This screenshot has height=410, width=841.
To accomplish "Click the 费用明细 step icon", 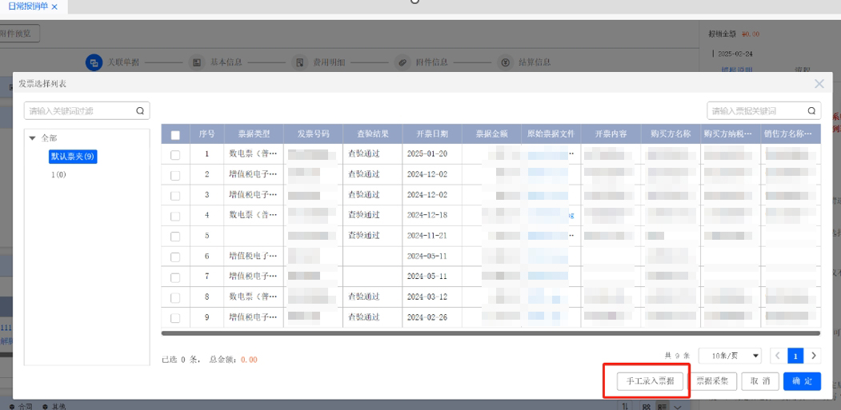I will (x=299, y=62).
